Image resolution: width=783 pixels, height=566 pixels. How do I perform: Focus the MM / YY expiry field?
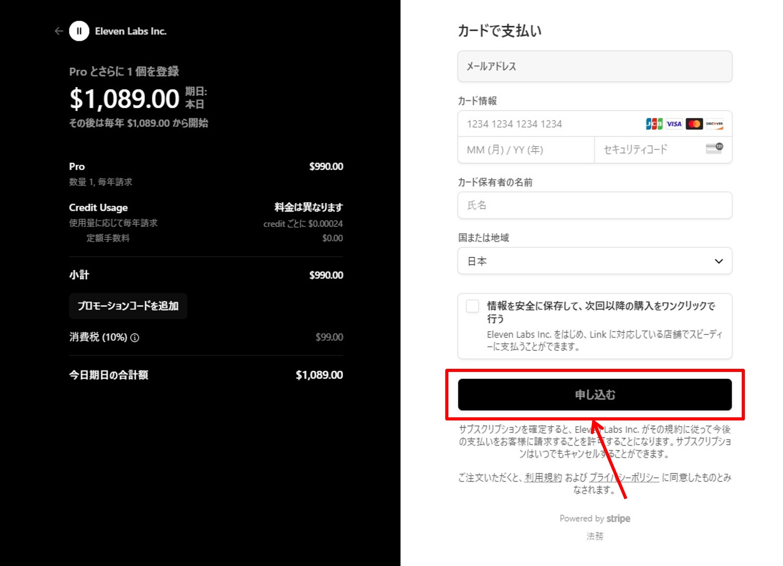(526, 150)
